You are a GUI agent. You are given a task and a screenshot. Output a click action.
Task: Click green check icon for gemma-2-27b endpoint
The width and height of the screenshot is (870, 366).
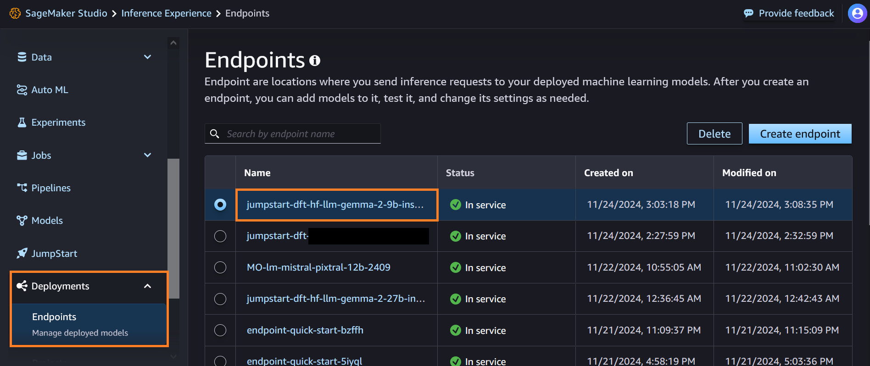point(456,299)
